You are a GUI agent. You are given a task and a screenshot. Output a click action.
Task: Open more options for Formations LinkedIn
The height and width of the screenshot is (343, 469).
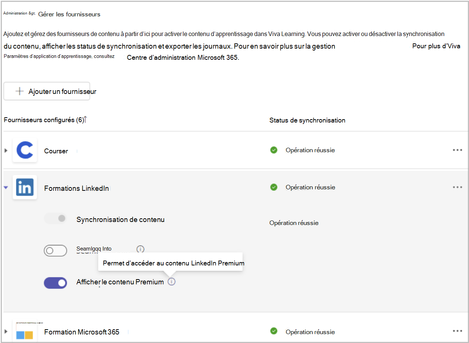coord(457,187)
